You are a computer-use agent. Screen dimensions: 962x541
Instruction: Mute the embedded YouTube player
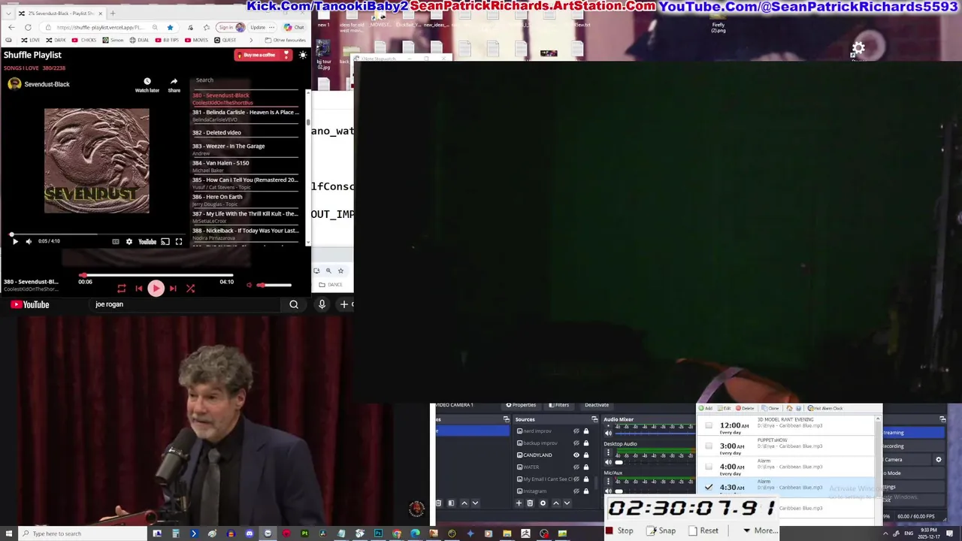29,241
